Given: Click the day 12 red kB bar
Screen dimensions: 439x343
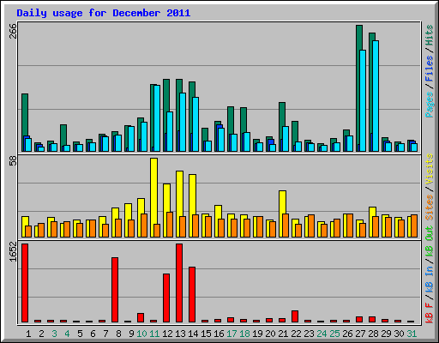Looking at the screenshot, I should (166, 298).
